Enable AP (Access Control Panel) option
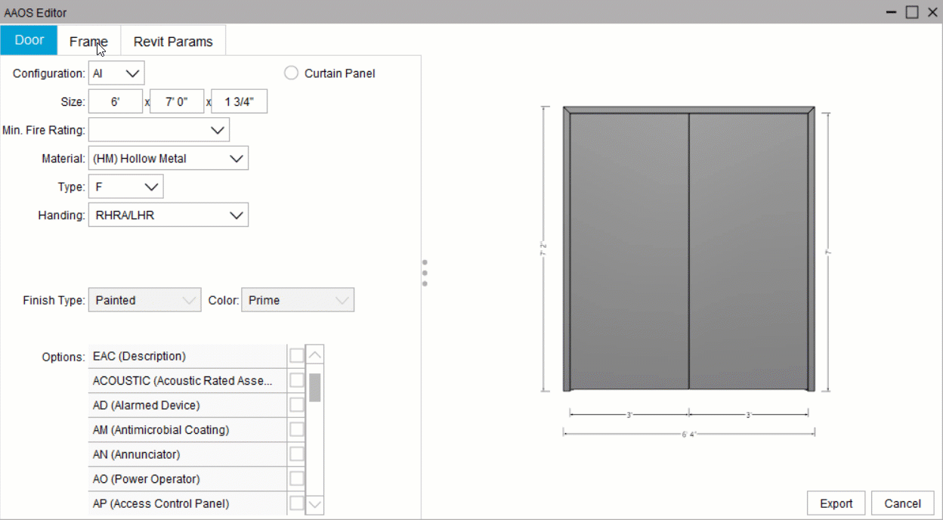Viewport: 943px width, 520px height. pyautogui.click(x=296, y=503)
